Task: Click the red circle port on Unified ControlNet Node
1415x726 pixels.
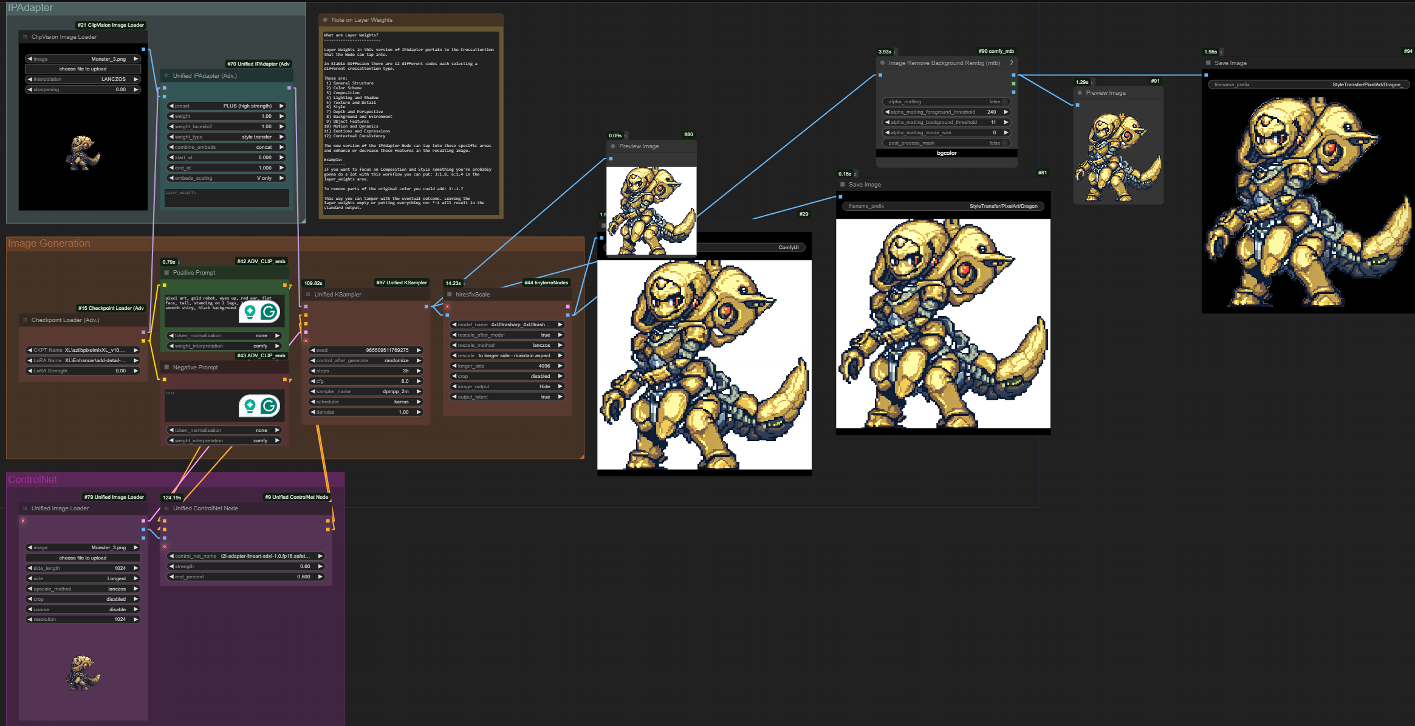Action: 165,547
